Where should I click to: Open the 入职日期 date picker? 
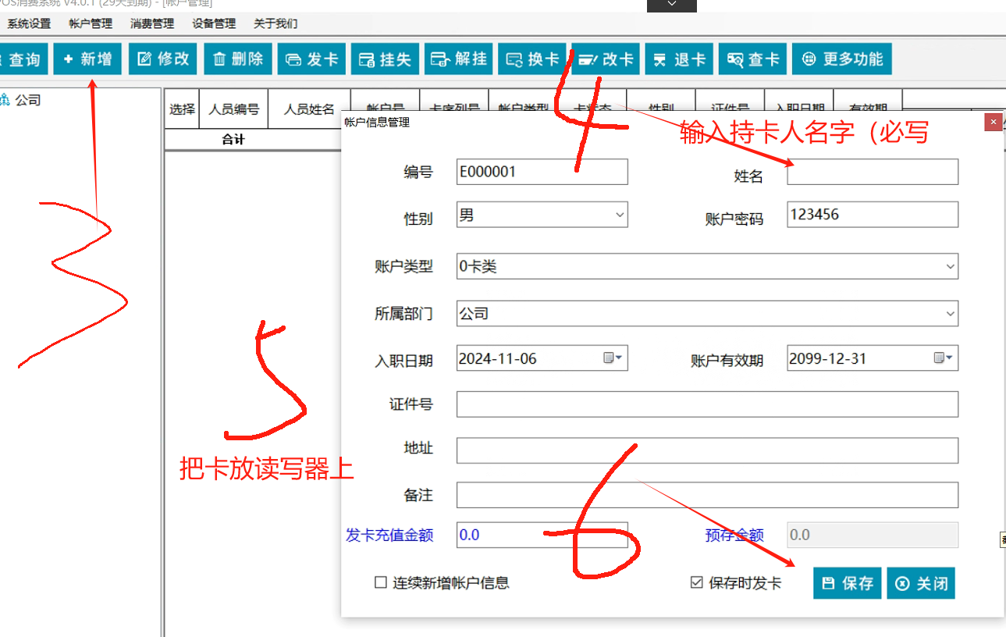click(x=613, y=358)
